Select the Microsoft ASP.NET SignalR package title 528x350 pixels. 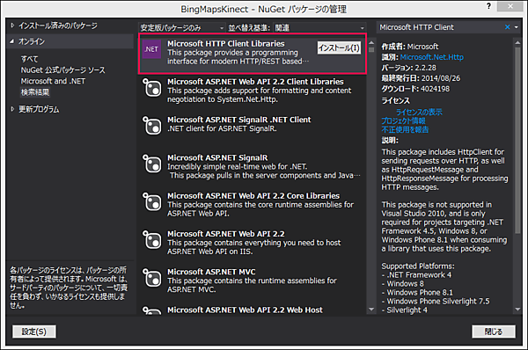coord(217,157)
